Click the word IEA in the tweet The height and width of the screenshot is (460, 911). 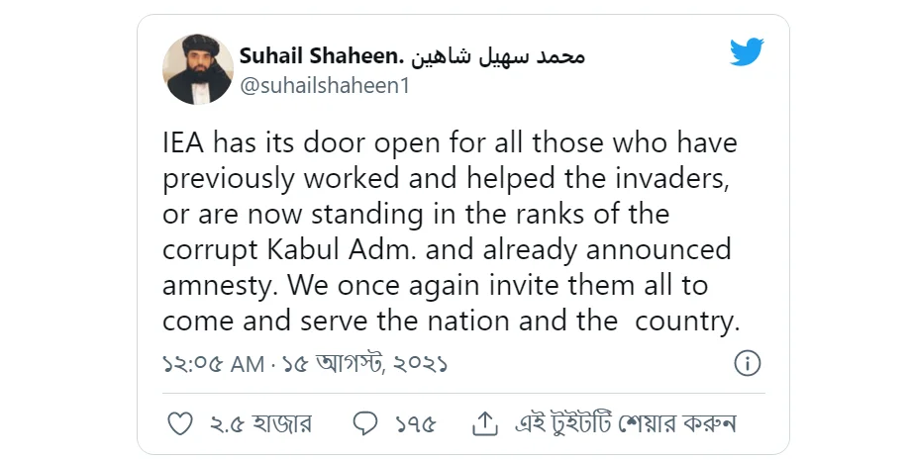tap(183, 143)
